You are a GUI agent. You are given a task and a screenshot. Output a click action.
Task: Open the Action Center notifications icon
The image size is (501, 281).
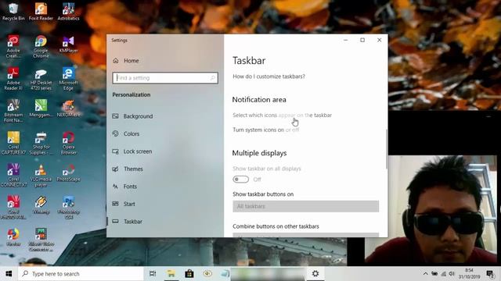[x=490, y=274]
